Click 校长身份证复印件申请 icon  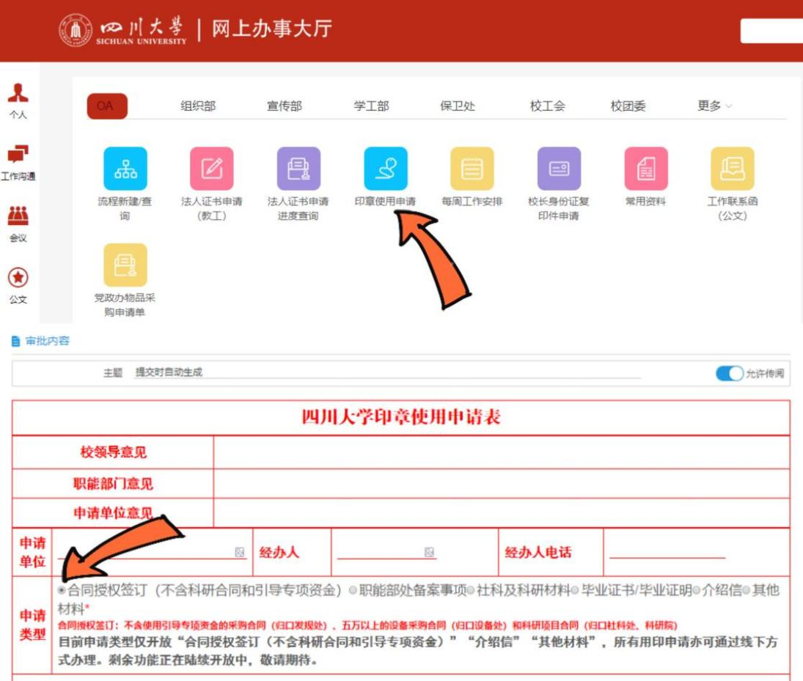[x=559, y=169]
